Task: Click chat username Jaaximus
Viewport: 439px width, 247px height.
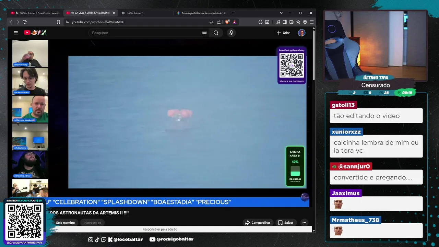Action: pos(346,193)
